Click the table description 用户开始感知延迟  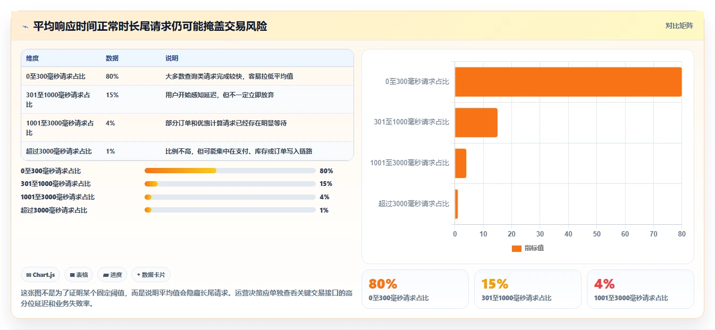tap(220, 95)
